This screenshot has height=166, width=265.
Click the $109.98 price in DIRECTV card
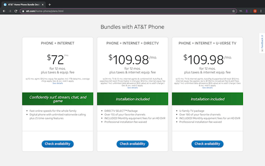coord(132,59)
